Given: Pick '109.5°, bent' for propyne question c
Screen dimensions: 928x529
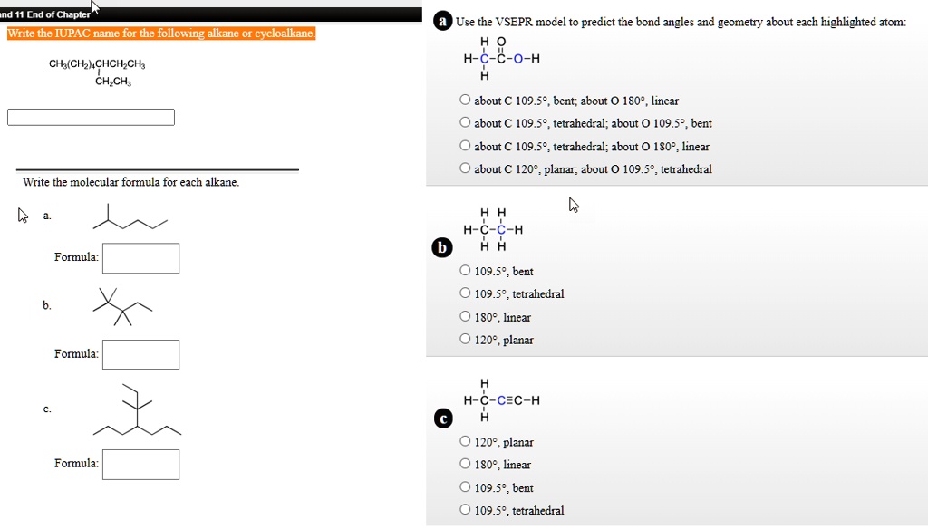Looking at the screenshot, I should (x=465, y=487).
